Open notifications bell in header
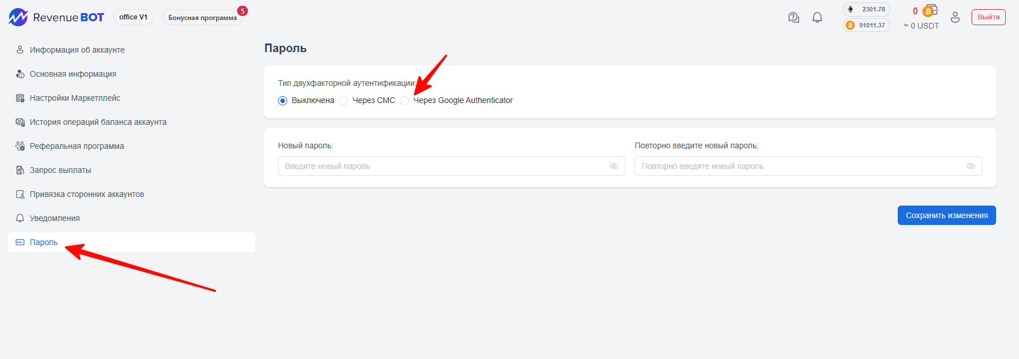 pos(817,18)
